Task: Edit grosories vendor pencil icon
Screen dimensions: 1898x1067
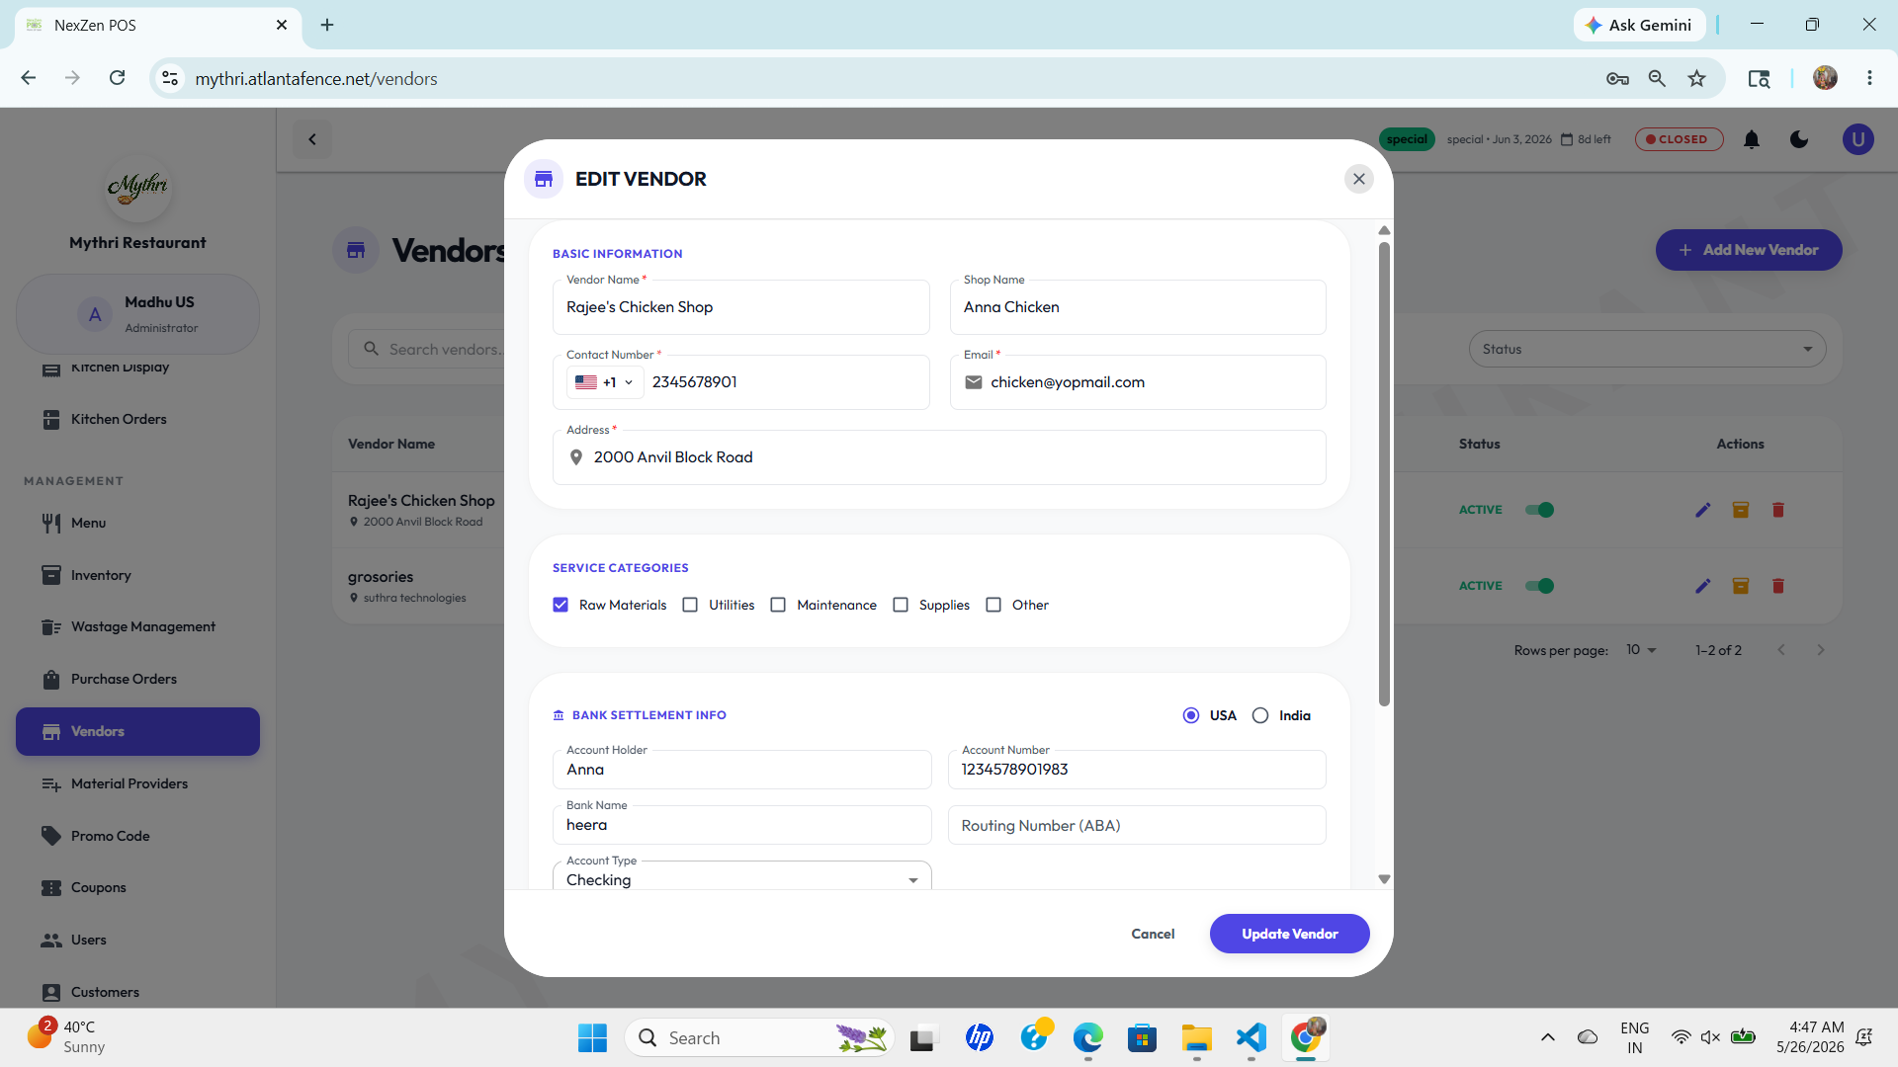Action: pyautogui.click(x=1702, y=586)
